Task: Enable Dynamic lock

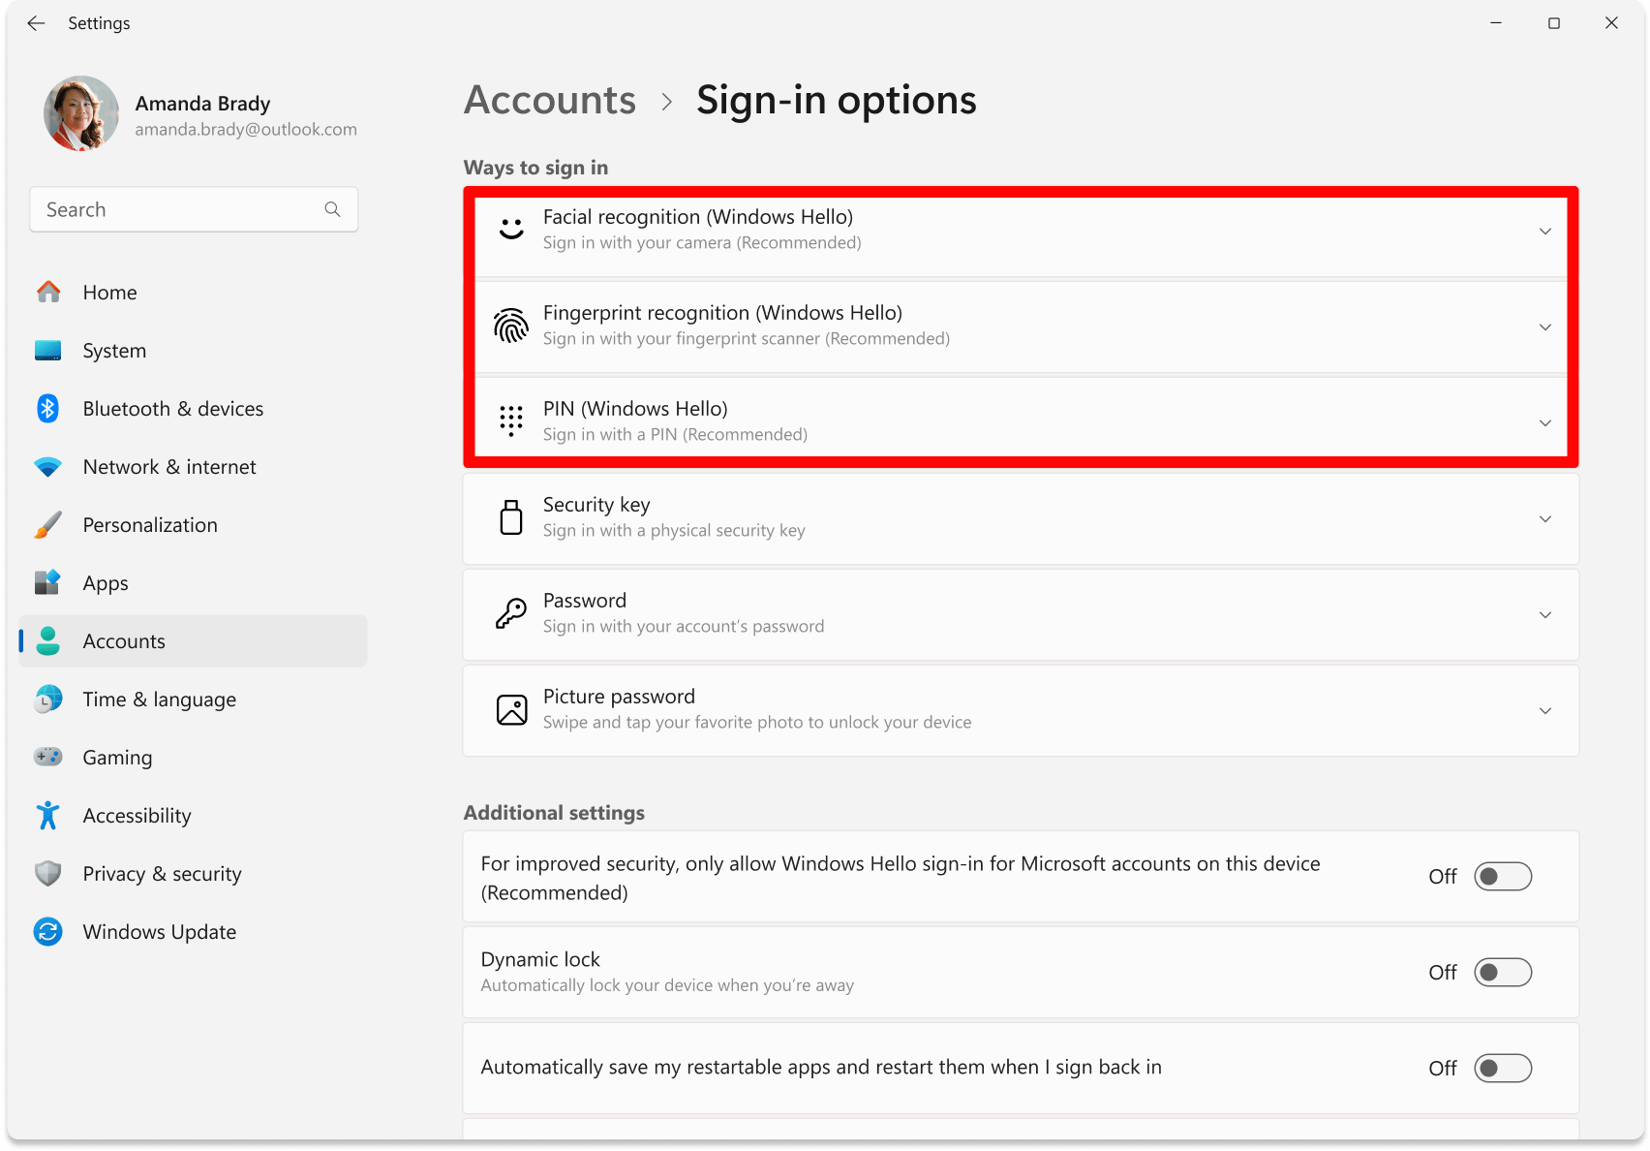Action: pos(1502,973)
